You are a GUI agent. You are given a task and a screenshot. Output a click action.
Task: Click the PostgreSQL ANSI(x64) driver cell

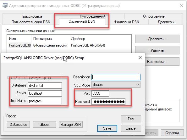88,45
